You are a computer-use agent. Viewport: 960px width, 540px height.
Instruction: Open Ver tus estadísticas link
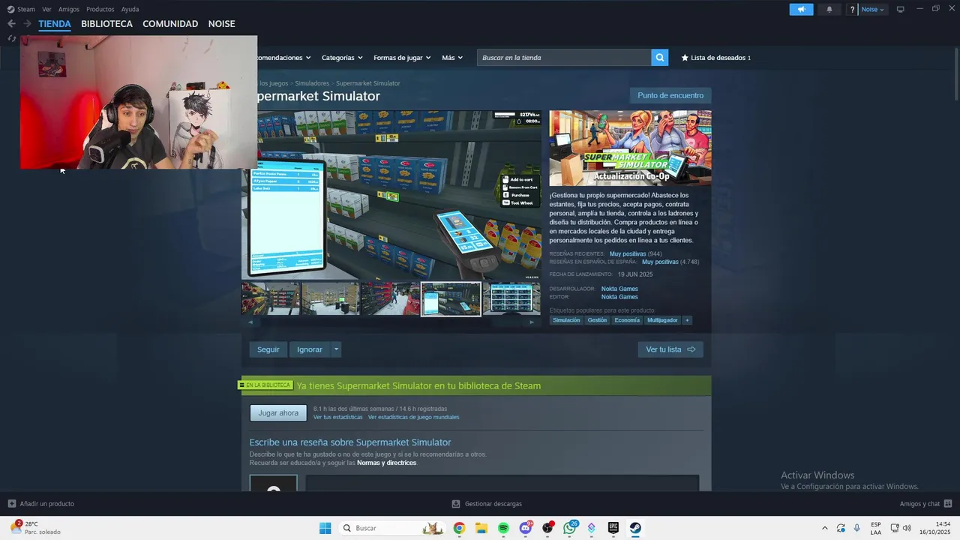[x=337, y=417]
